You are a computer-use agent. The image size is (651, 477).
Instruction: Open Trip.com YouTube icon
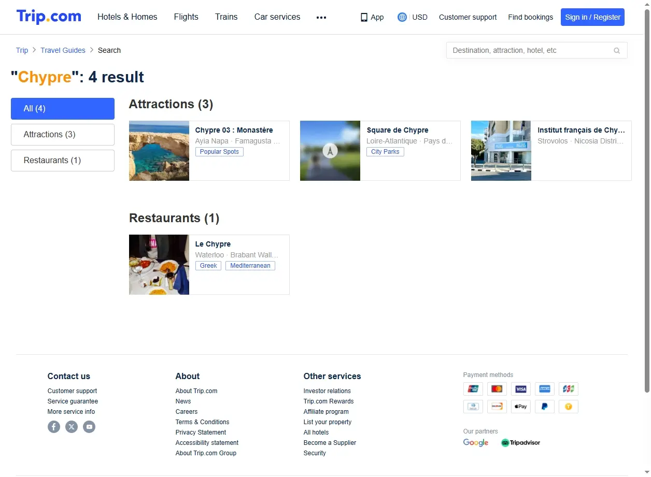pyautogui.click(x=89, y=427)
